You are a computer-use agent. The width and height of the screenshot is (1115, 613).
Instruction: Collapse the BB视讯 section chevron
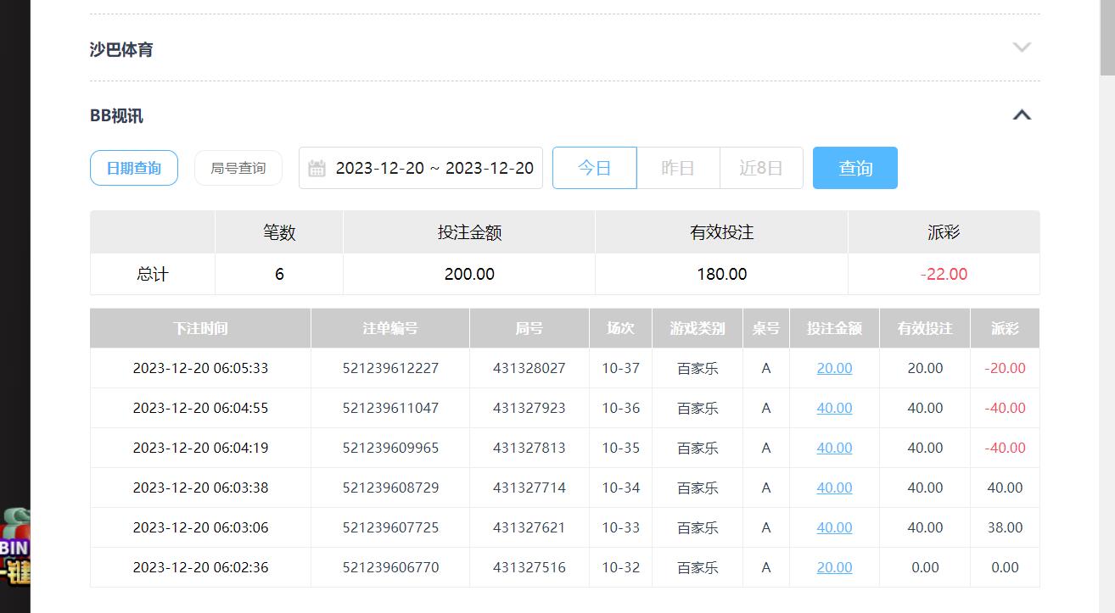point(1022,114)
